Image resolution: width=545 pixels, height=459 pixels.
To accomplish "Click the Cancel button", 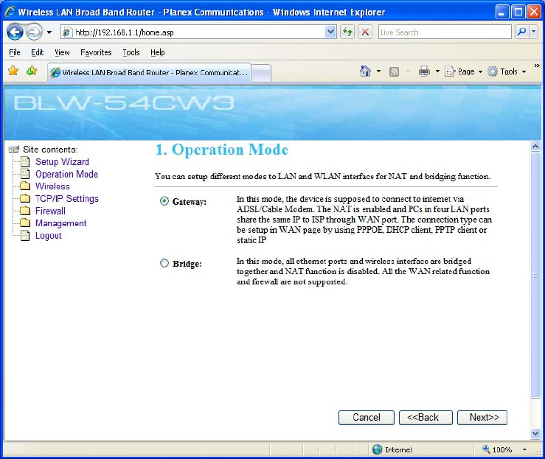I will (x=367, y=417).
